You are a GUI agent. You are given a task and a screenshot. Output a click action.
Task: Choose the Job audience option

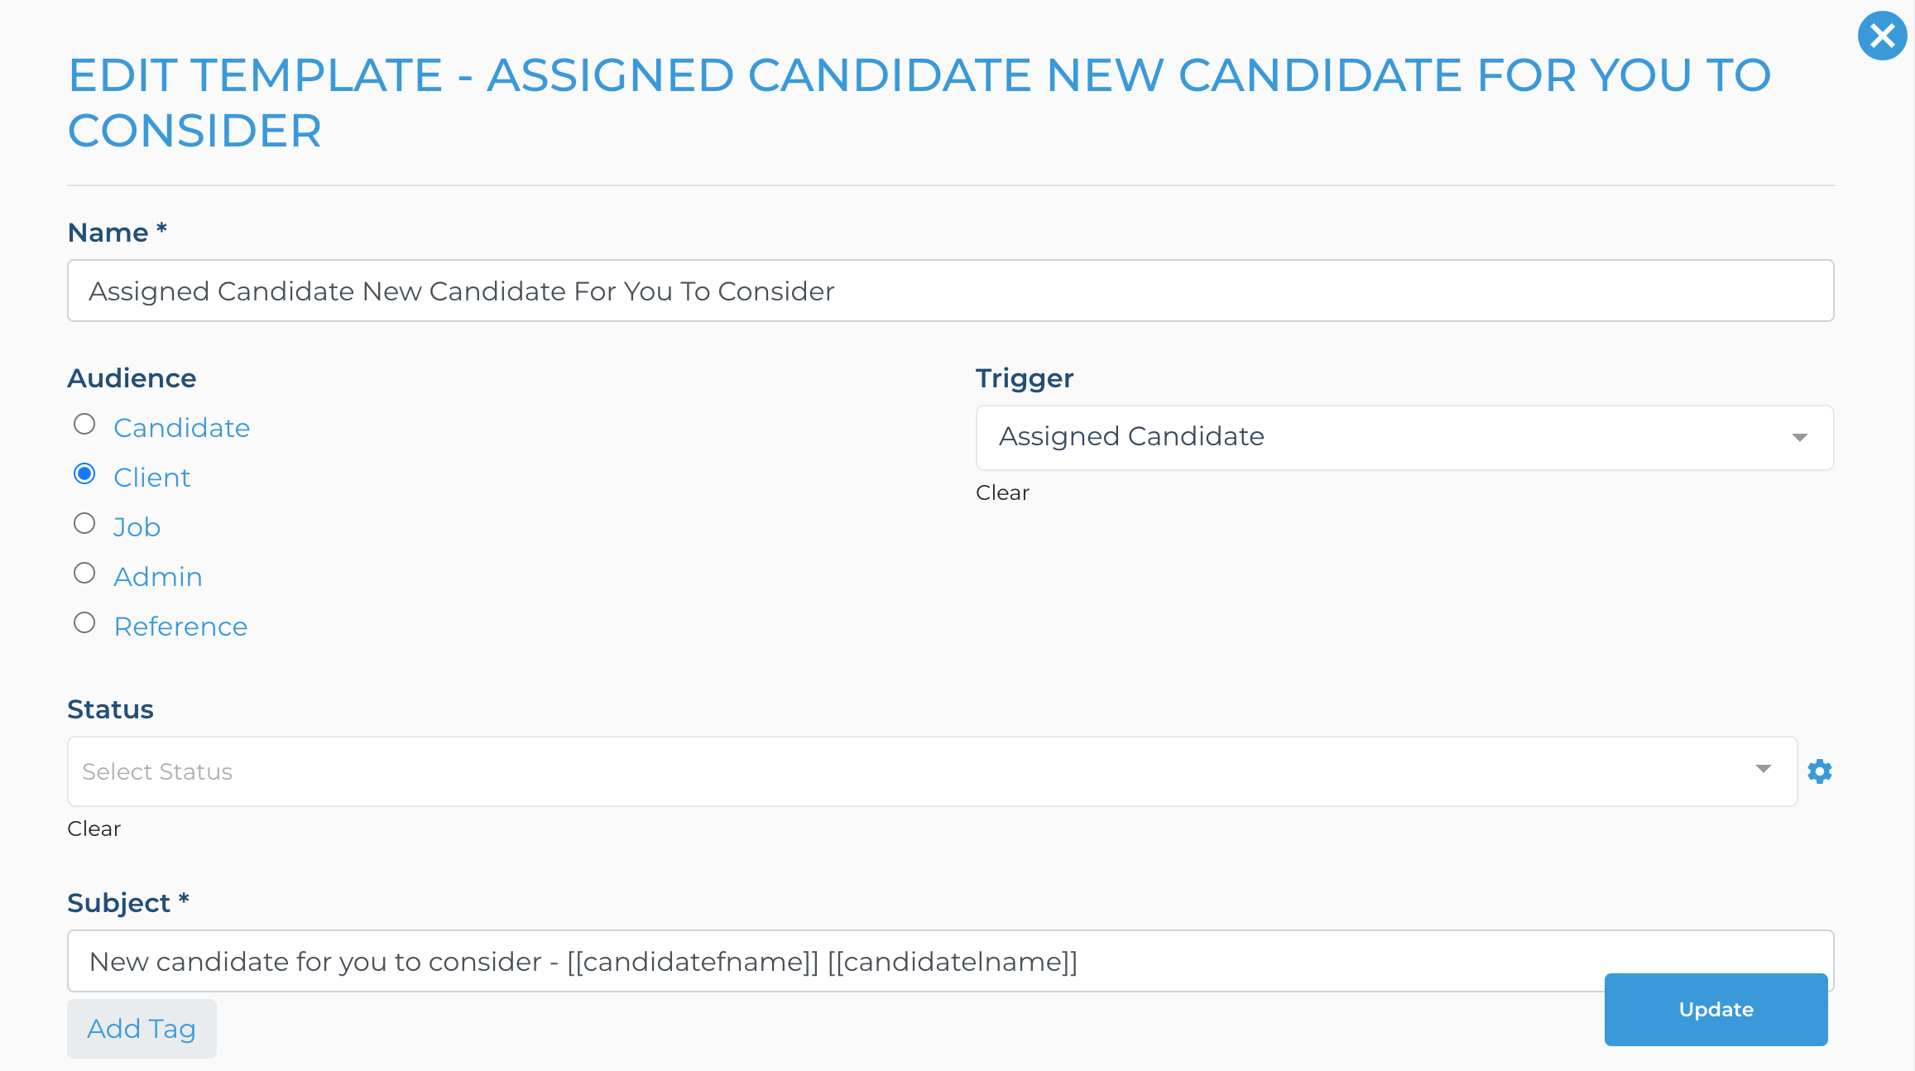point(84,524)
